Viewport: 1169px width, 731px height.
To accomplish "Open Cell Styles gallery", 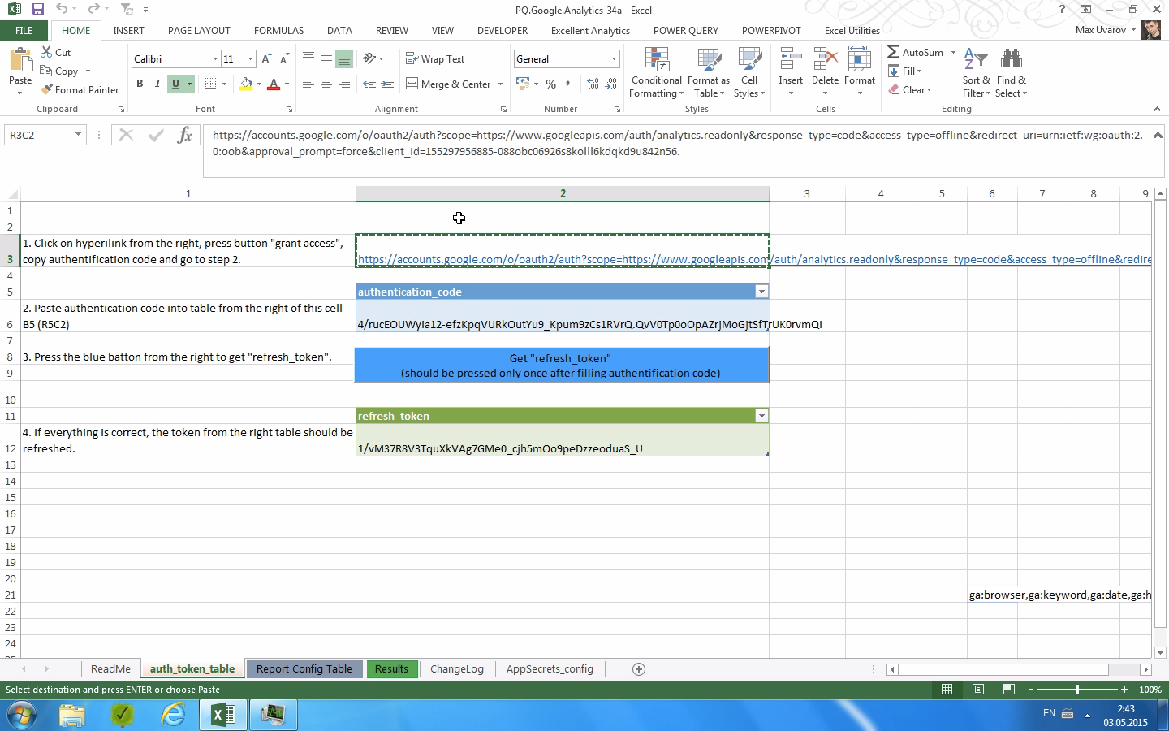I will click(749, 72).
